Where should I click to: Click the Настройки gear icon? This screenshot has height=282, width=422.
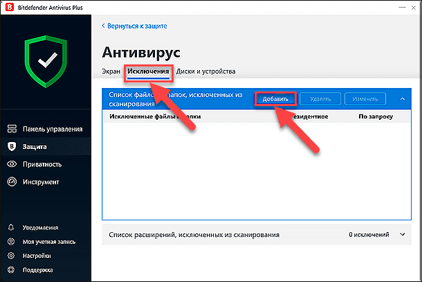pyautogui.click(x=11, y=255)
